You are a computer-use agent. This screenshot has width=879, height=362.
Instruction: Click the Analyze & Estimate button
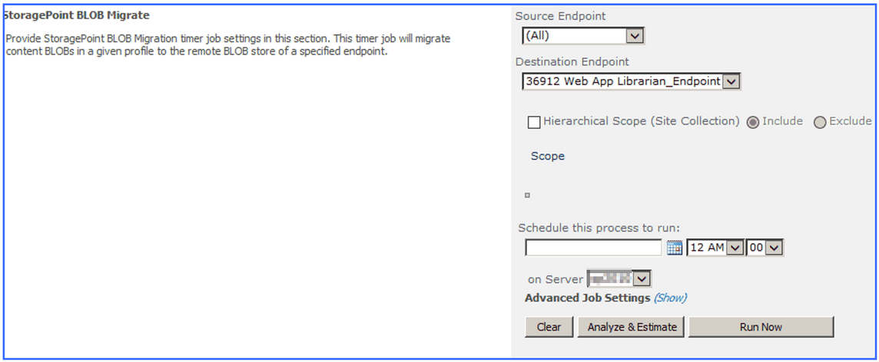[x=632, y=327]
